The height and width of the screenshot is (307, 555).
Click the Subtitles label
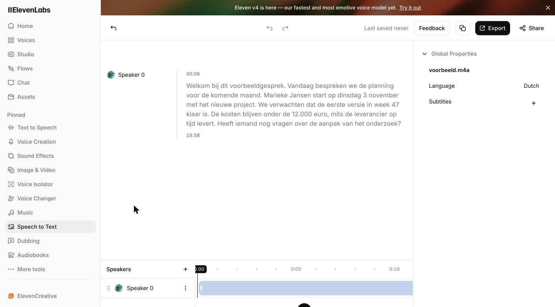[440, 102]
